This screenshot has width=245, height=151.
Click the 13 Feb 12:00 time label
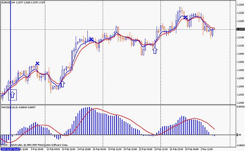click(x=69, y=149)
